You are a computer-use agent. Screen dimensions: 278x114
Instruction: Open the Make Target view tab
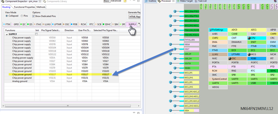tap(185, 1)
